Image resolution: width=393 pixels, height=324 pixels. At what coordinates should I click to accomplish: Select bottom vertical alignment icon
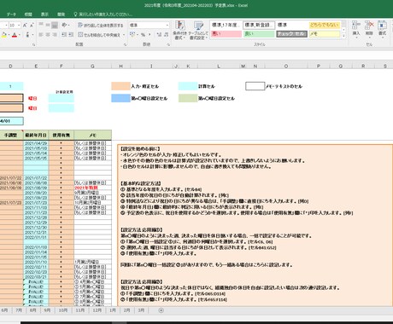point(55,25)
